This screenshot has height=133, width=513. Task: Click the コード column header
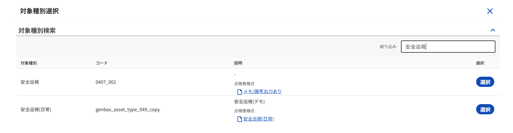(102, 63)
